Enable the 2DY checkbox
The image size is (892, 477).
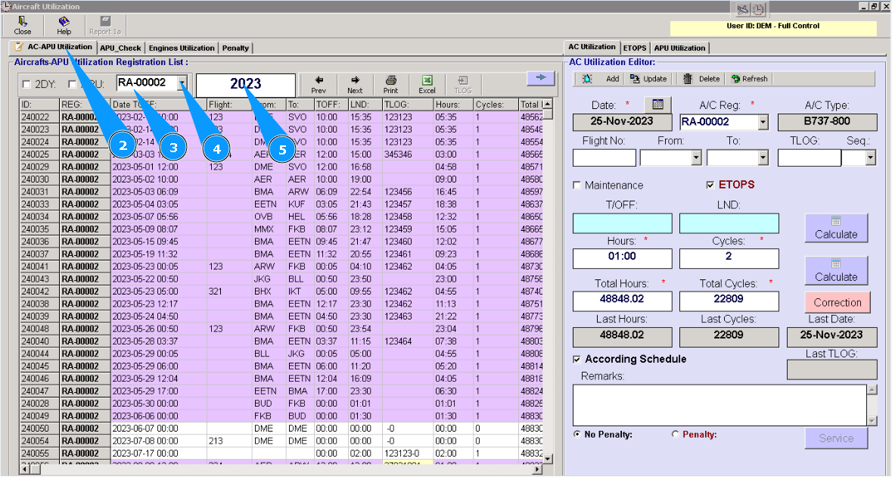coord(26,84)
